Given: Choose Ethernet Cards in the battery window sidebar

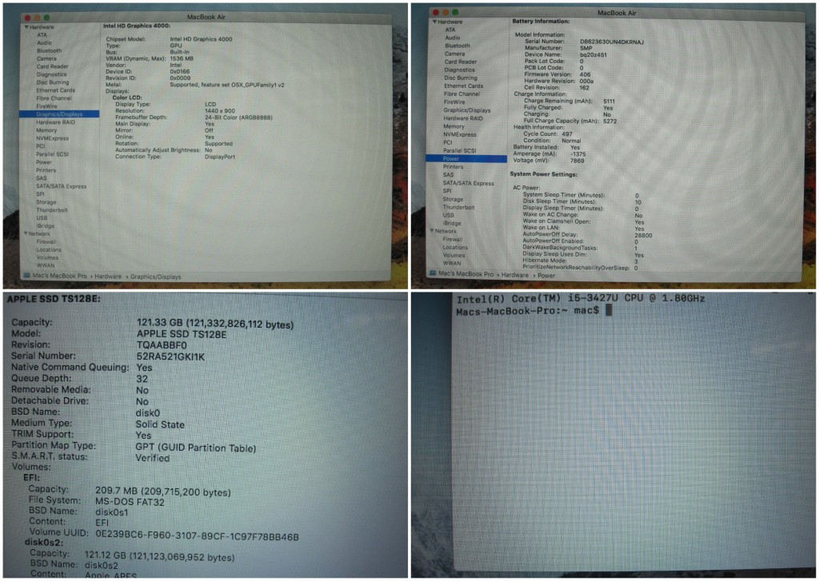Looking at the screenshot, I should pos(463,86).
